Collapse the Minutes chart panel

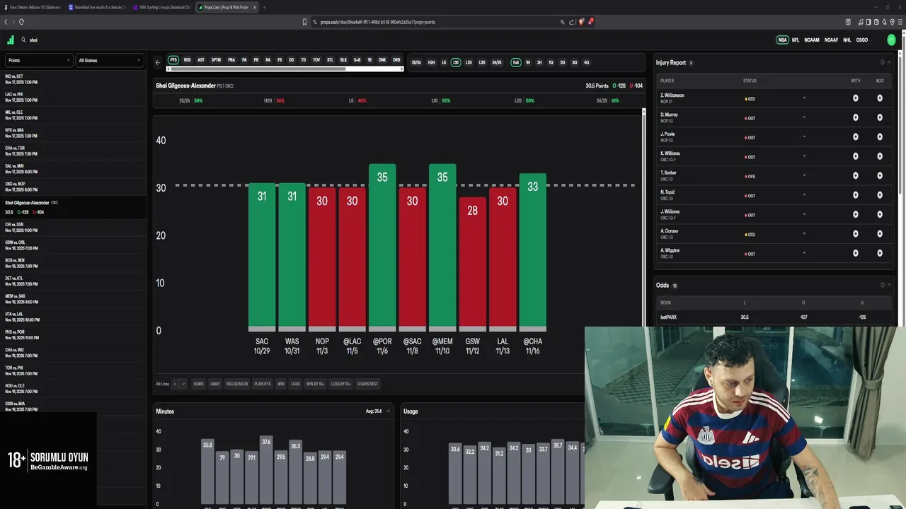388,411
